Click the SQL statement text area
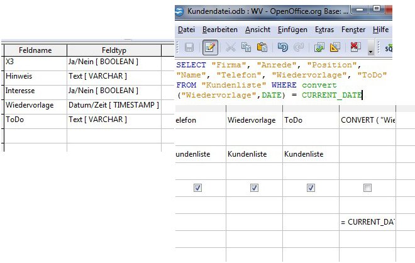 coord(283,80)
